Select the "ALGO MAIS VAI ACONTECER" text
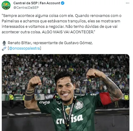This screenshot has width=133, height=131. (x=68, y=32)
